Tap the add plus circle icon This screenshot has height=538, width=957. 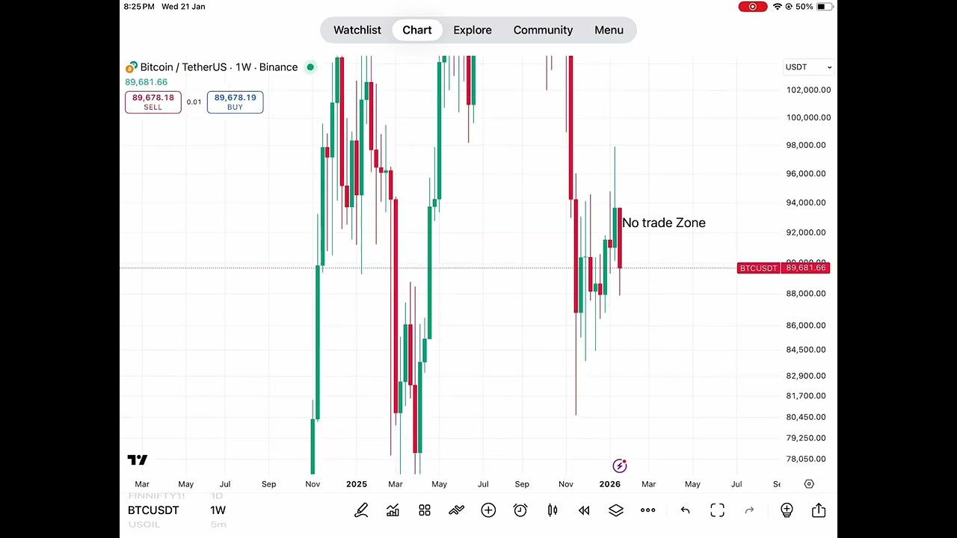click(488, 510)
